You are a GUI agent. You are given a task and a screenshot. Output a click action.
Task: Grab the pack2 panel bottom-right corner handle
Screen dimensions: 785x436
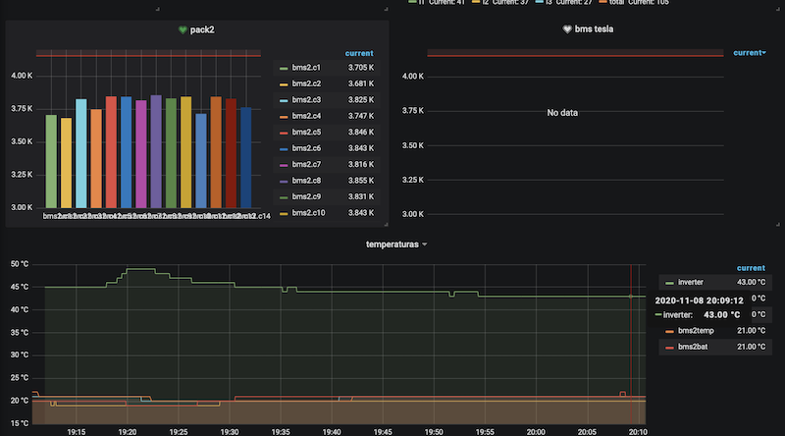pyautogui.click(x=386, y=224)
